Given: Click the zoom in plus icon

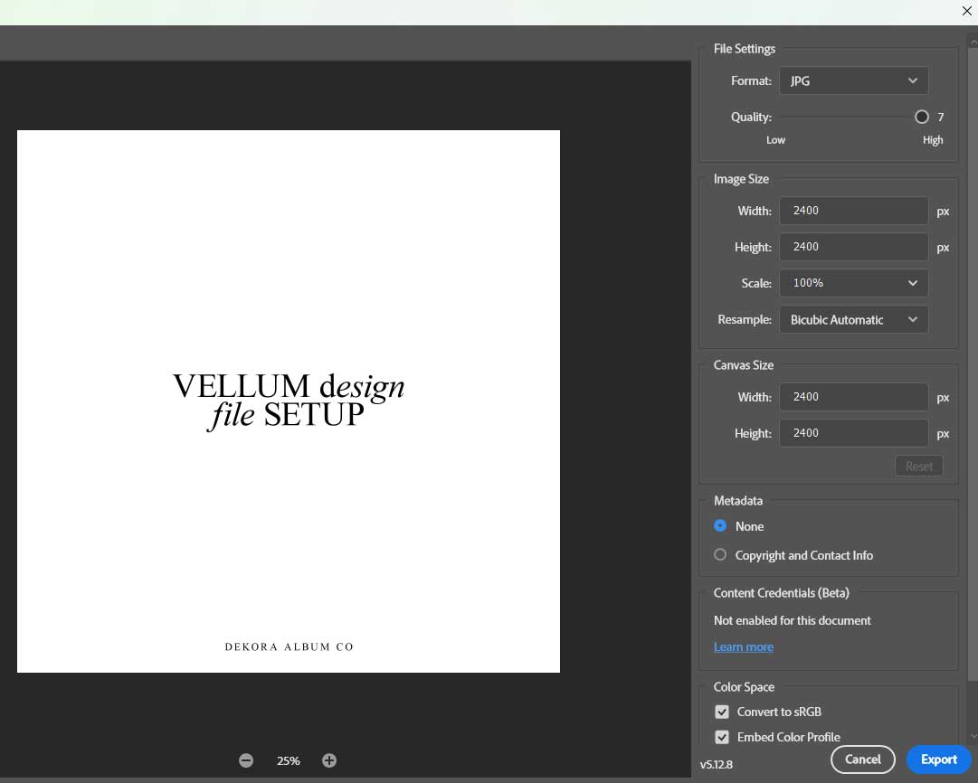Looking at the screenshot, I should coord(329,760).
